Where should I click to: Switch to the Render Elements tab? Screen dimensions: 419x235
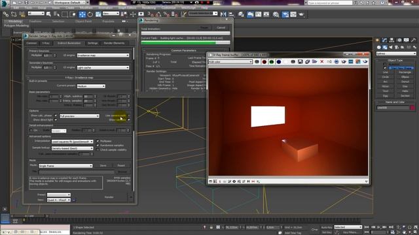click(x=114, y=43)
